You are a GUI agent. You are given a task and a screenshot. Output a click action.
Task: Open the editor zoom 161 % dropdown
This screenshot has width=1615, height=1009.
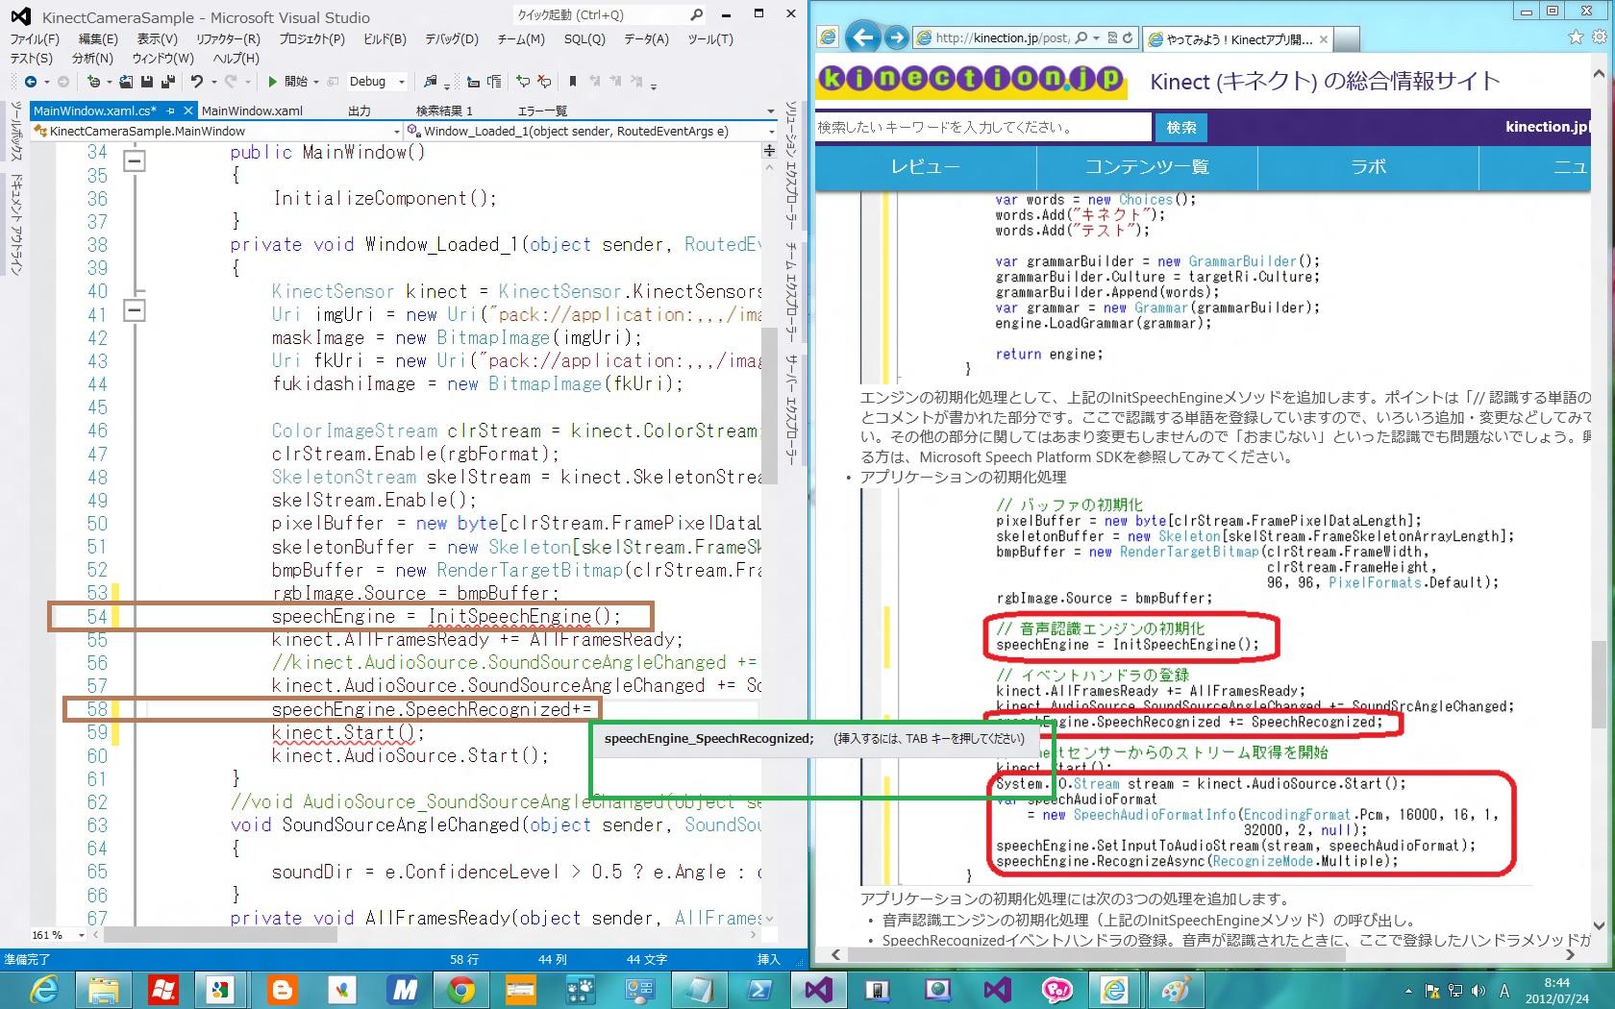82,935
